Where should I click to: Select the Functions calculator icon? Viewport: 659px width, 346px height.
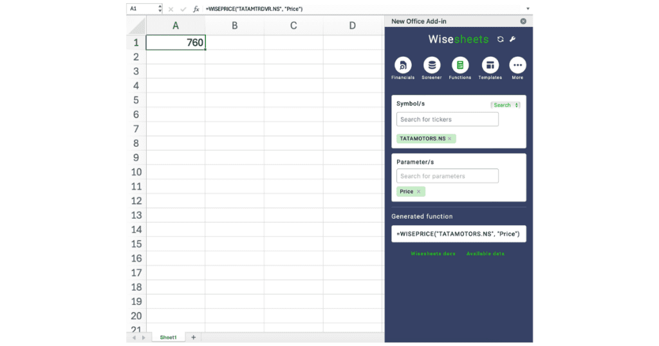point(459,65)
